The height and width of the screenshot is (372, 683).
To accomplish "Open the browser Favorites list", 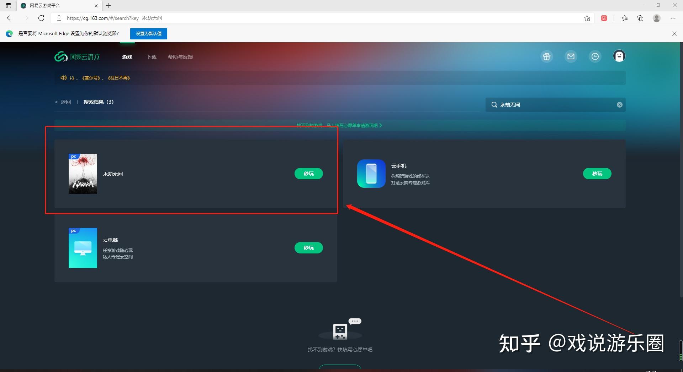I will coord(625,18).
